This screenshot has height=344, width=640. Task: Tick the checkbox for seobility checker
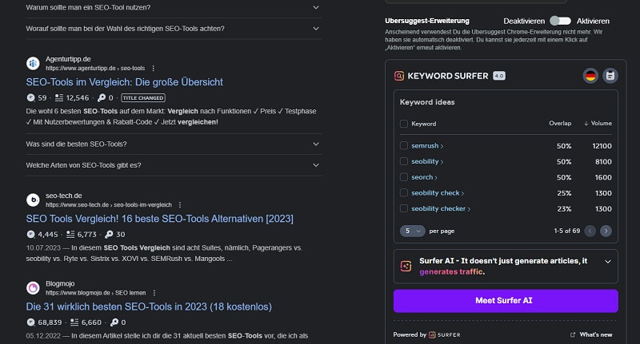click(404, 208)
